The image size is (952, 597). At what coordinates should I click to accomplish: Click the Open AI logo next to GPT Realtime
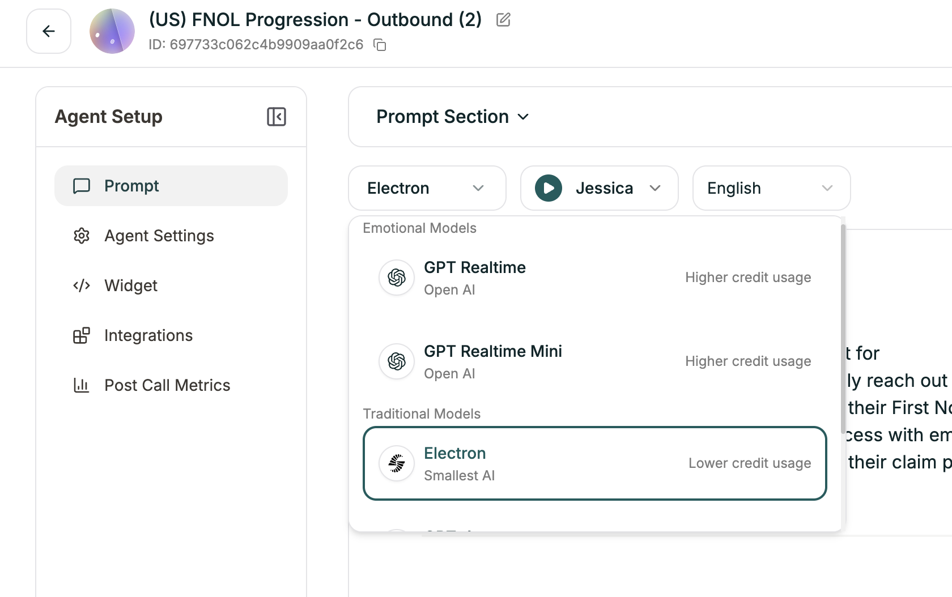tap(396, 278)
